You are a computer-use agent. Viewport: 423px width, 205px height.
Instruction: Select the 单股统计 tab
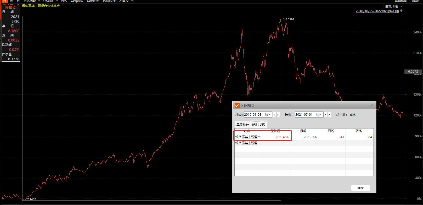pos(243,125)
